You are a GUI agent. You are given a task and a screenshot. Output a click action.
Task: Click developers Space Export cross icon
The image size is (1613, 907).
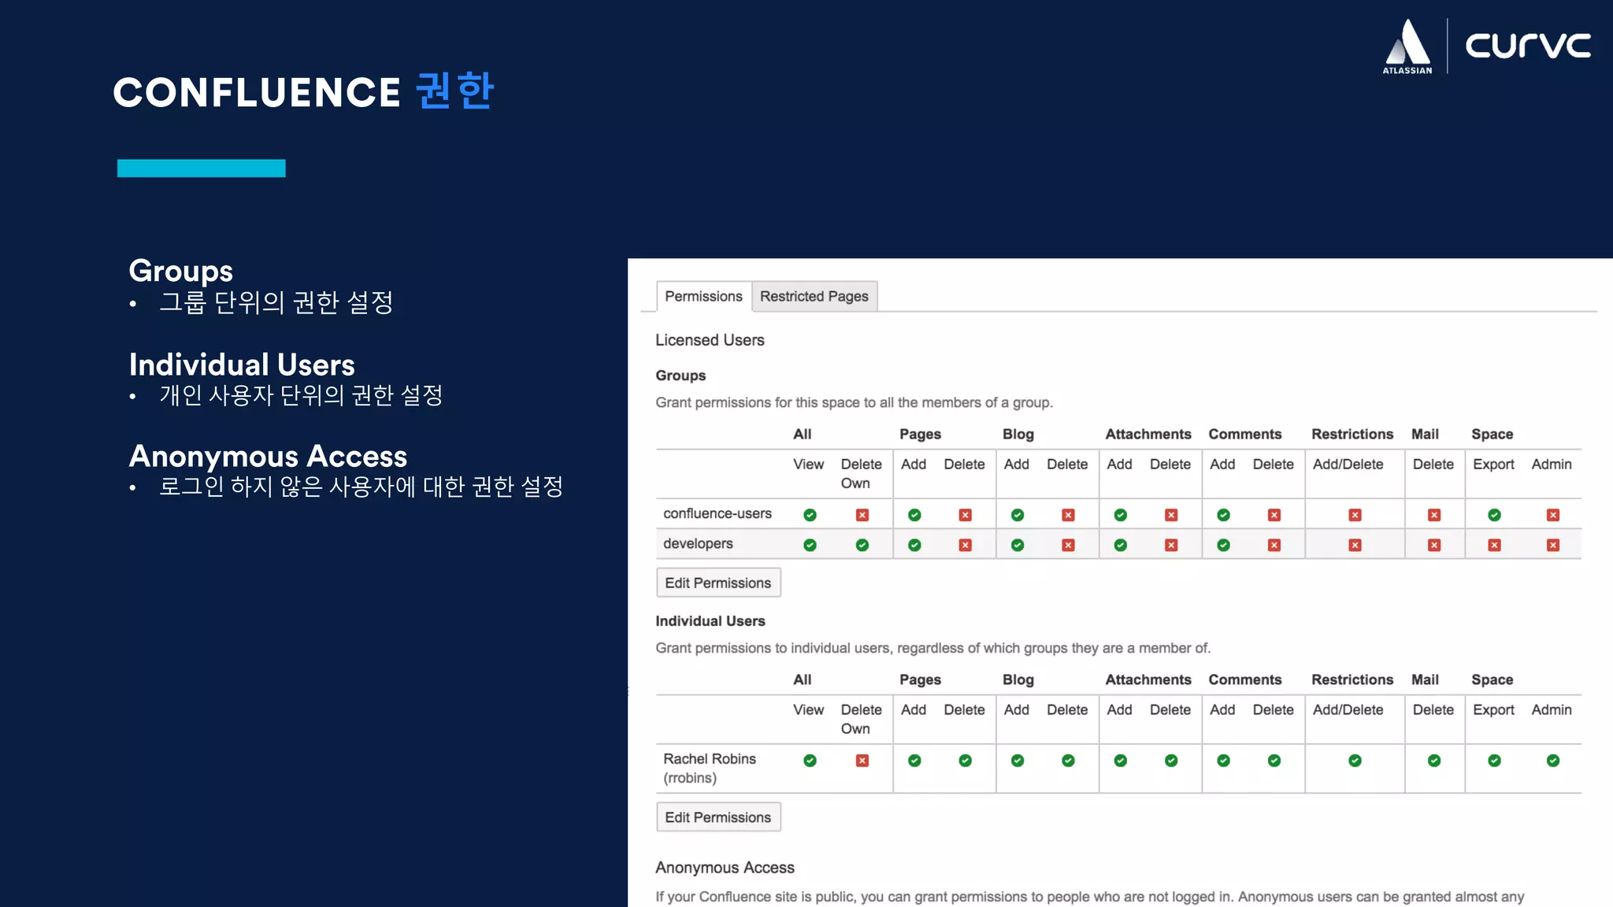(x=1495, y=545)
